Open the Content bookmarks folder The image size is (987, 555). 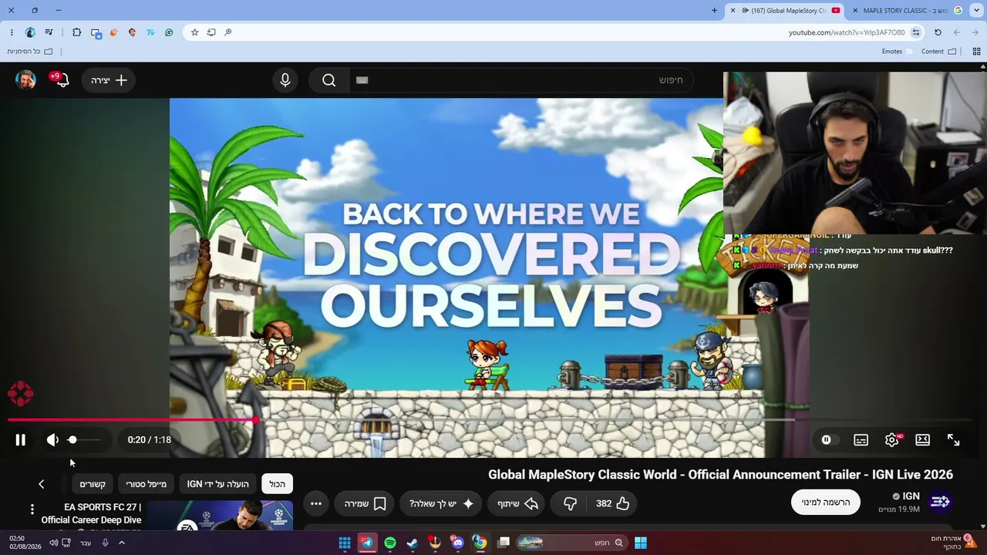[938, 52]
